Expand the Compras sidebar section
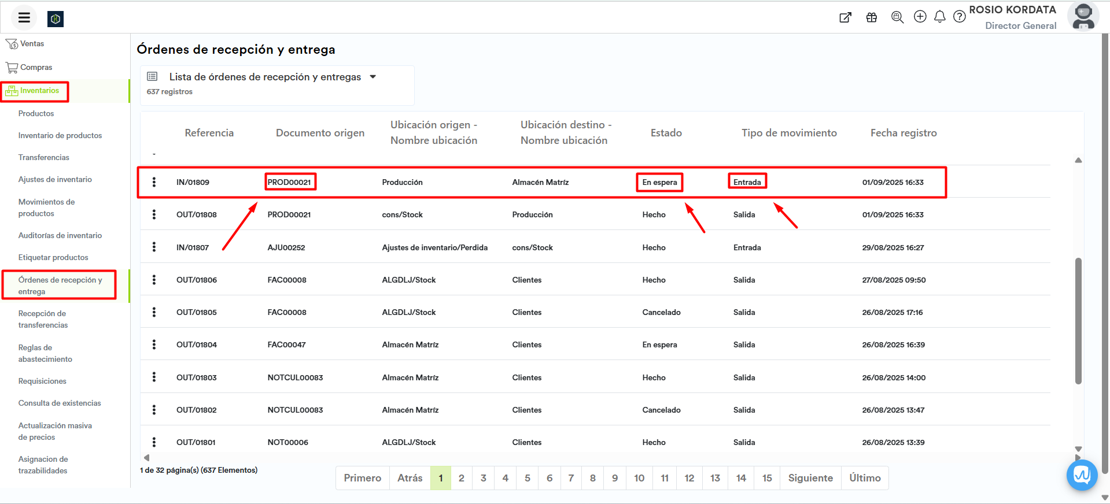This screenshot has width=1110, height=504. (36, 68)
